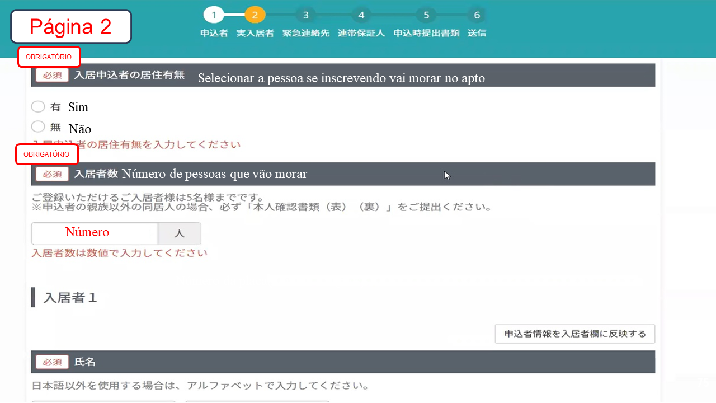Click 必須 badge beside 入居申込者の居住有無

tap(52, 75)
